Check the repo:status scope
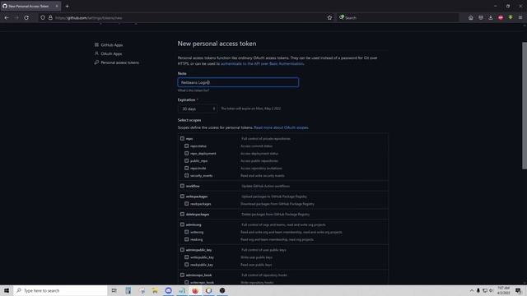Image resolution: width=527 pixels, height=296 pixels. click(x=187, y=146)
